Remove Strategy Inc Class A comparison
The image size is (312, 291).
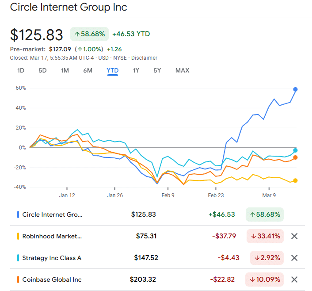[294, 258]
